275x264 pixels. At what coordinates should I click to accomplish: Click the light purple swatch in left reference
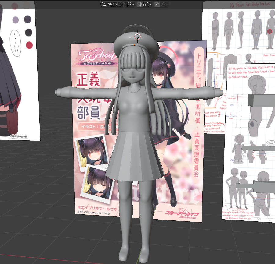[x=15, y=20]
